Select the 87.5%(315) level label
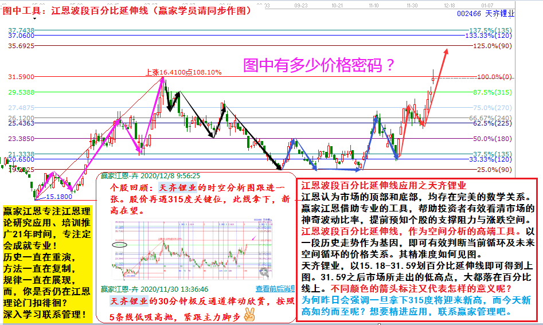 [493, 92]
